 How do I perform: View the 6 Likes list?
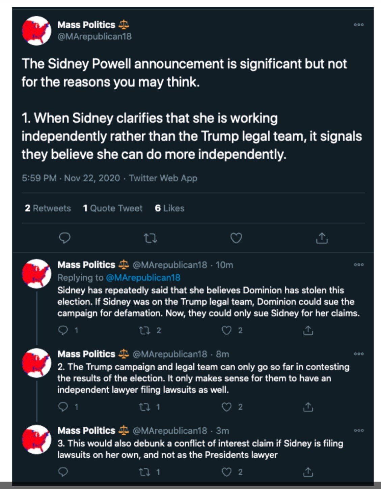coord(169,208)
